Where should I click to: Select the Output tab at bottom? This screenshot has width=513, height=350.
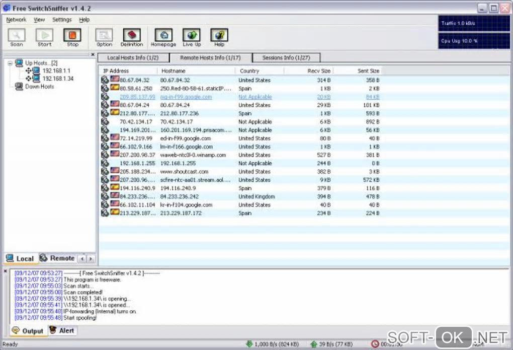[x=28, y=331]
